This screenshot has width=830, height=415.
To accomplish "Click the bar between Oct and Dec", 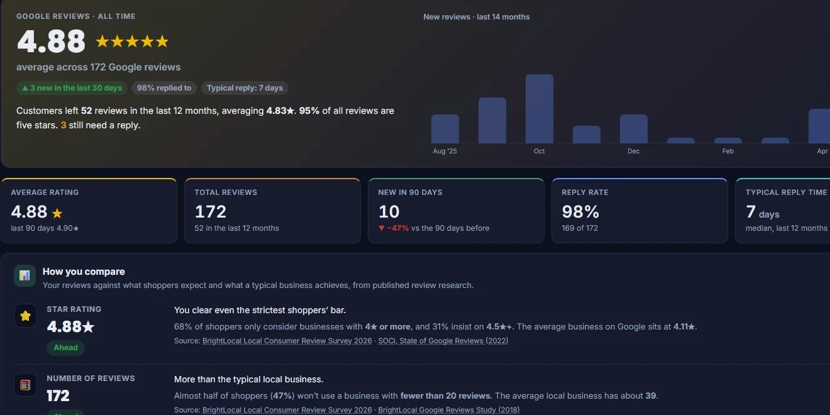I will tap(587, 135).
